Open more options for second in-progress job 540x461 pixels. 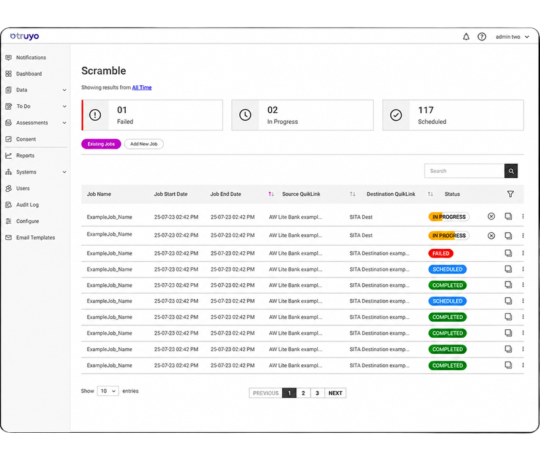(x=523, y=235)
